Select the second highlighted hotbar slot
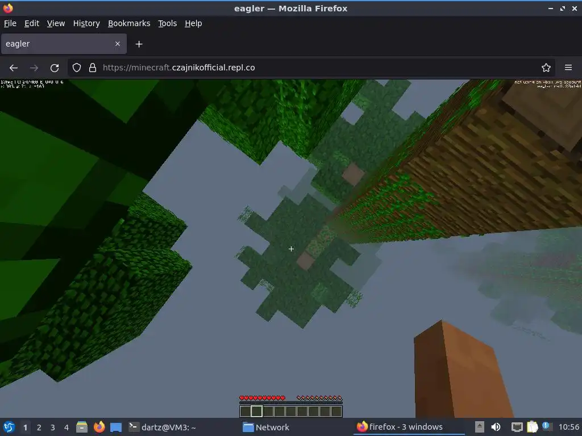582x436 pixels. 256,411
